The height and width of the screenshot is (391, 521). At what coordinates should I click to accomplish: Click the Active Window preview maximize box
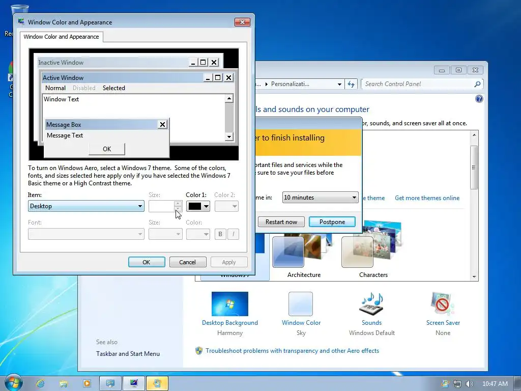coord(218,77)
